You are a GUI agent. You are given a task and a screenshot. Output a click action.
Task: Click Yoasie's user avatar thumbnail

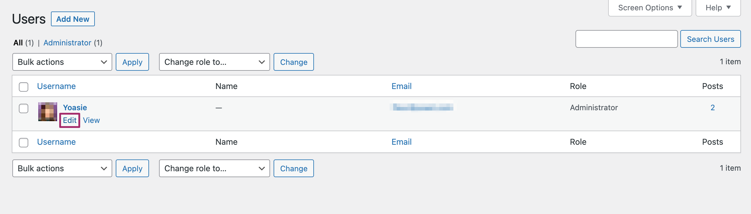[47, 112]
